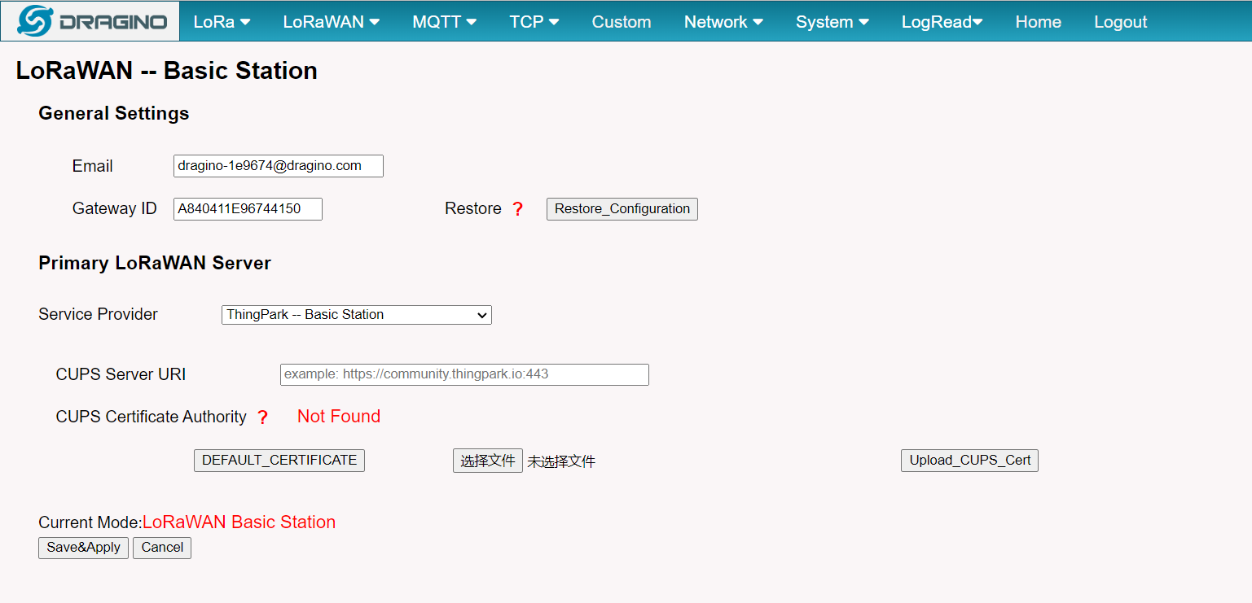
Task: Click the red Not Found status text
Action: click(x=339, y=417)
